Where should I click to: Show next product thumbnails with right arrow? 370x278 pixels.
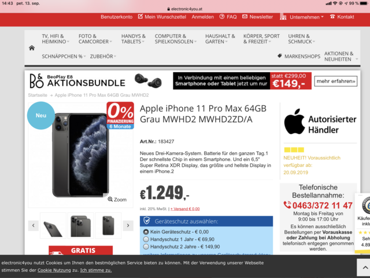[128, 225]
